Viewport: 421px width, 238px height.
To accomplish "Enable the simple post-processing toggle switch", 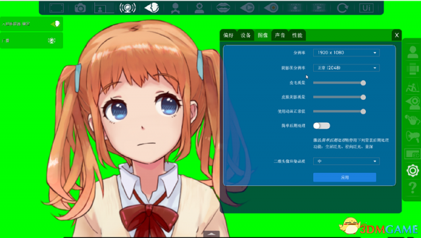I will click(322, 126).
